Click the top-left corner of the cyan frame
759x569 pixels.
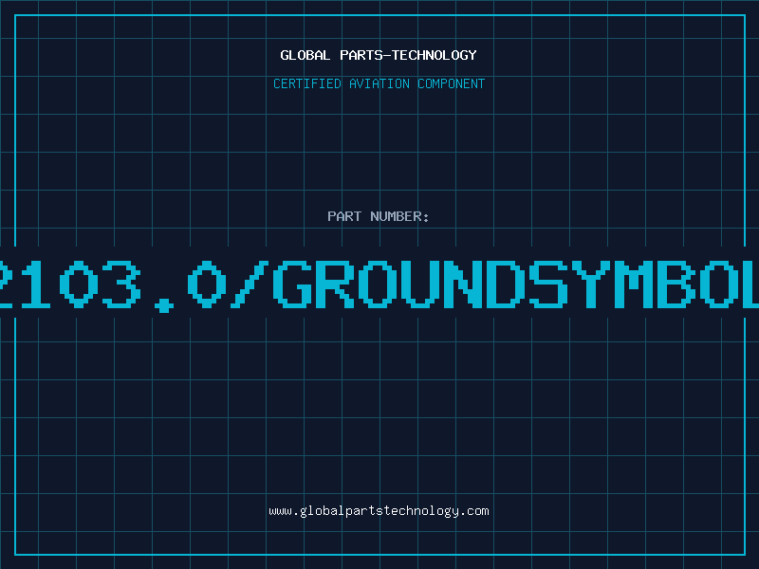click(16, 16)
